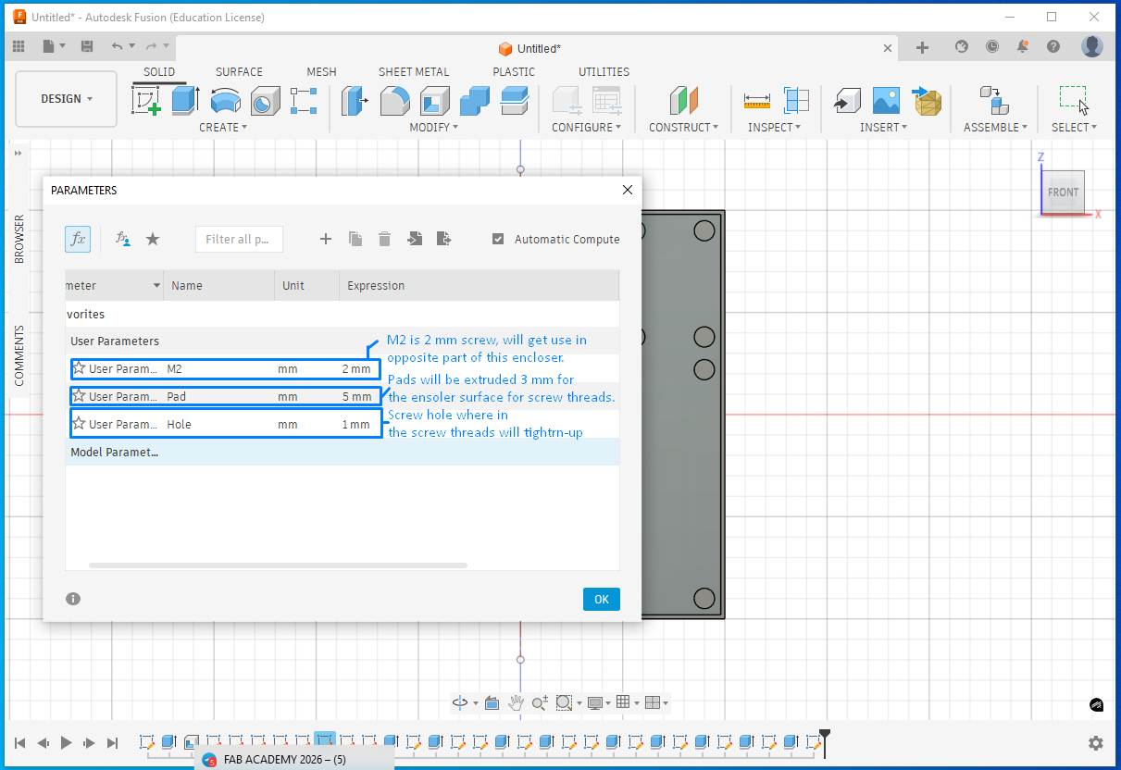Image resolution: width=1121 pixels, height=770 pixels.
Task: Delete the selected parameter with trash icon
Action: 384,239
